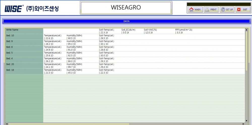Screen dimensions: 252x125
Task: Open SET UP button label
Action: 229,10
